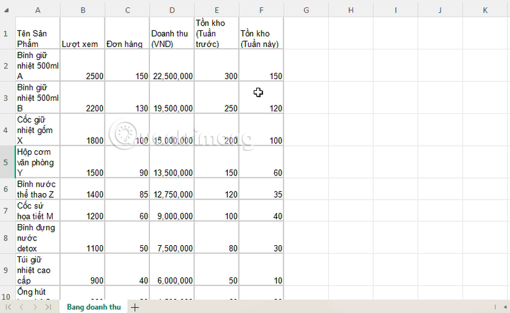
Task: Select cell Túi giữ nhiệt cao cấp
Action: [x=38, y=270]
